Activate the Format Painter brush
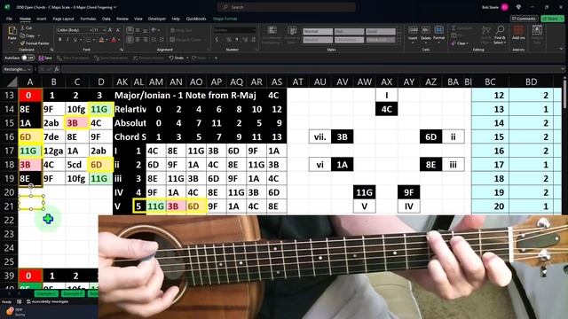 point(23,43)
